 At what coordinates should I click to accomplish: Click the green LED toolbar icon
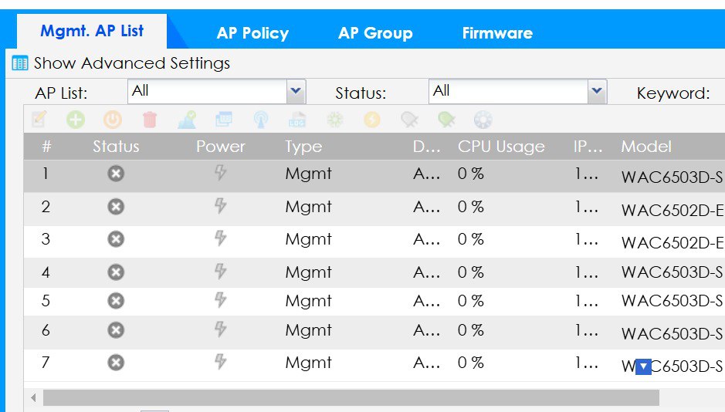[x=446, y=120]
